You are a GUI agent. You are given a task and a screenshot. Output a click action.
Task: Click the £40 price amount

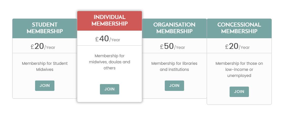click(102, 39)
